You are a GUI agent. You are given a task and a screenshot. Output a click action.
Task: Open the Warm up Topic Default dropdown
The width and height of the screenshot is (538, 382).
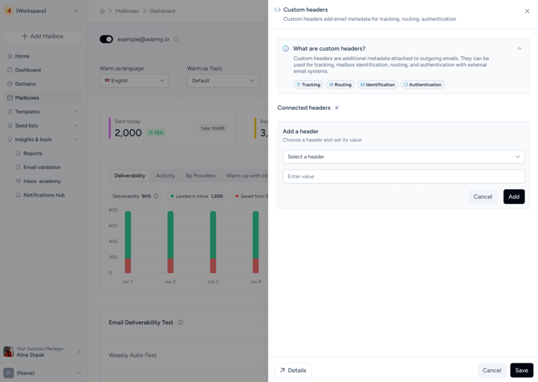coord(223,80)
